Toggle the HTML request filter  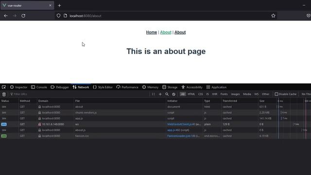[191, 94]
